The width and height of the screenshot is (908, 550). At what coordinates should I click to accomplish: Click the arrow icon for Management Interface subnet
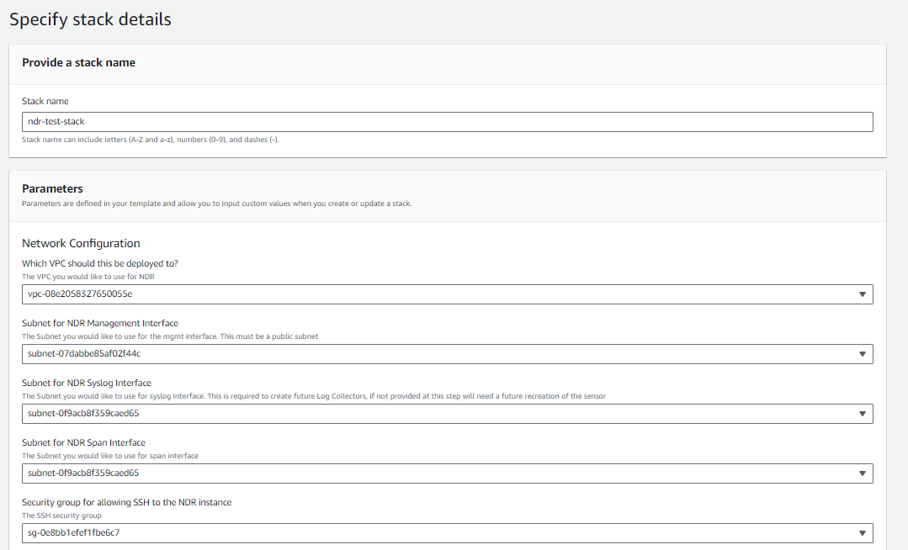[x=862, y=354]
